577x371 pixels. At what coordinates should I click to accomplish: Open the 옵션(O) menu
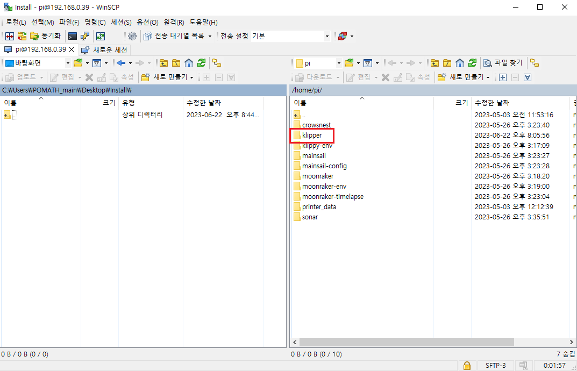point(147,23)
